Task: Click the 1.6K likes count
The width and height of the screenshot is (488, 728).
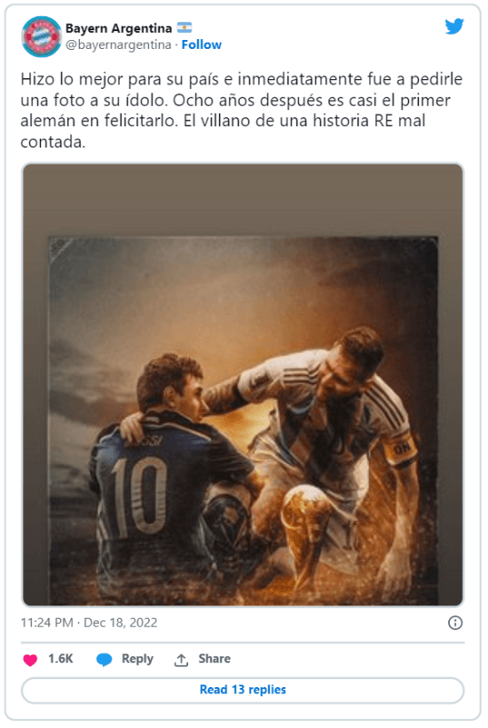Action: tap(60, 659)
